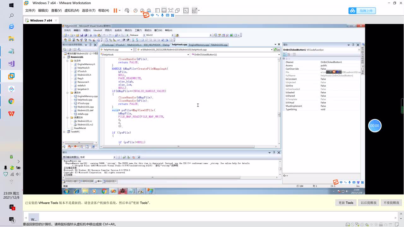Open host Windows search magnifier
The height and width of the screenshot is (227, 404).
click(x=11, y=15)
